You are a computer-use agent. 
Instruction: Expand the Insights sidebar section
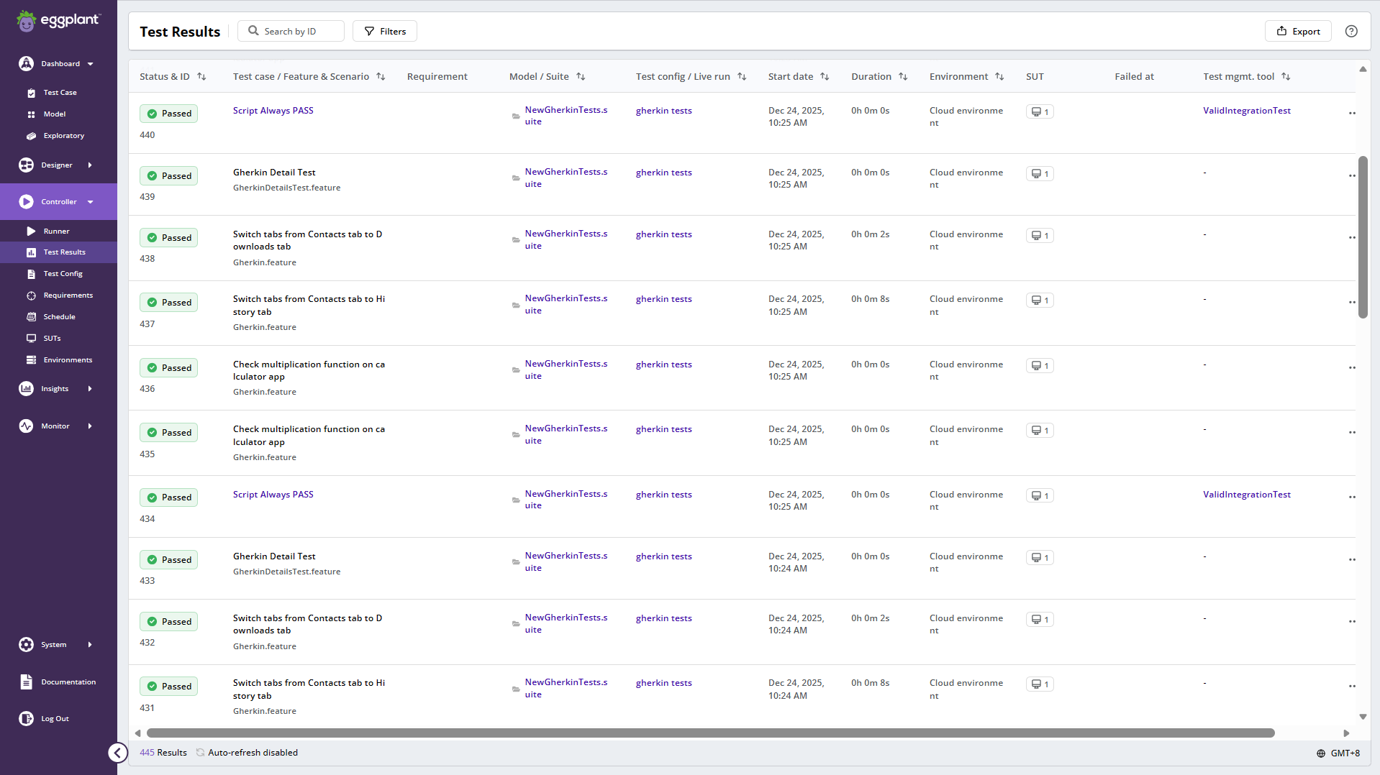90,388
